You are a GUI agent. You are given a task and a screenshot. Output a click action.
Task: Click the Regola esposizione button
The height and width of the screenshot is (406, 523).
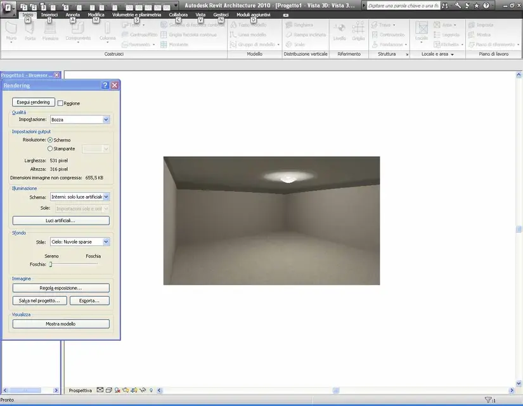(61, 288)
